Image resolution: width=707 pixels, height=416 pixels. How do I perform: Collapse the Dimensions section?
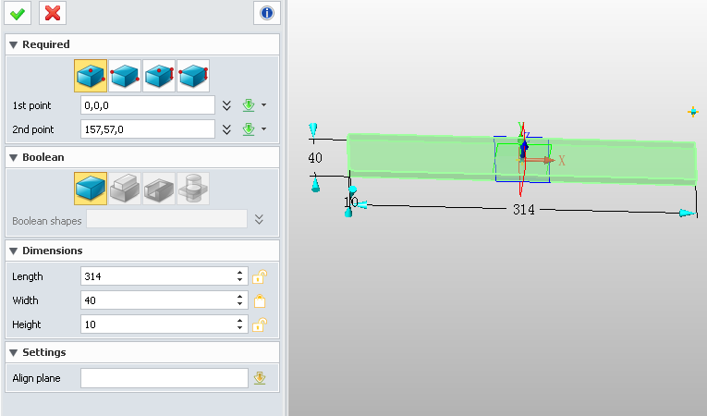point(13,251)
